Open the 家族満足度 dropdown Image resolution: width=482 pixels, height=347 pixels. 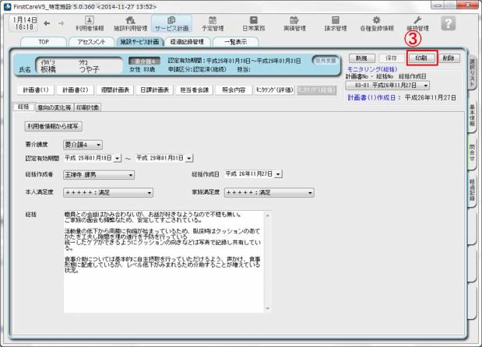pyautogui.click(x=269, y=193)
